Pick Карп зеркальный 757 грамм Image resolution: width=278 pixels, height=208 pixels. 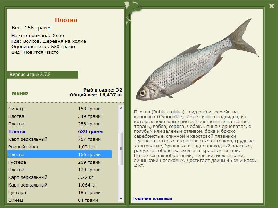pos(59,139)
